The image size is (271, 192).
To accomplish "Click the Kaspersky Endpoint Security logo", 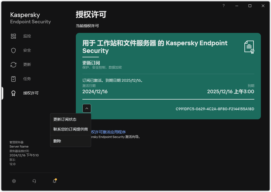I will click(30, 18).
